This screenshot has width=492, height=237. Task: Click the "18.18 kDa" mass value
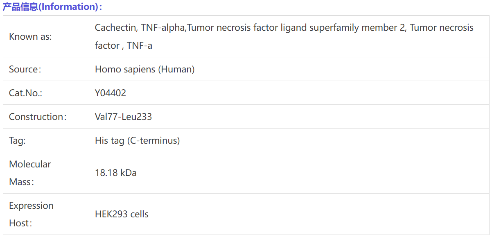tap(116, 173)
